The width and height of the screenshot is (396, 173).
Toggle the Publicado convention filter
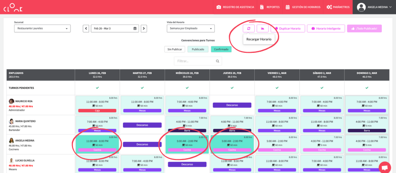pos(198,49)
